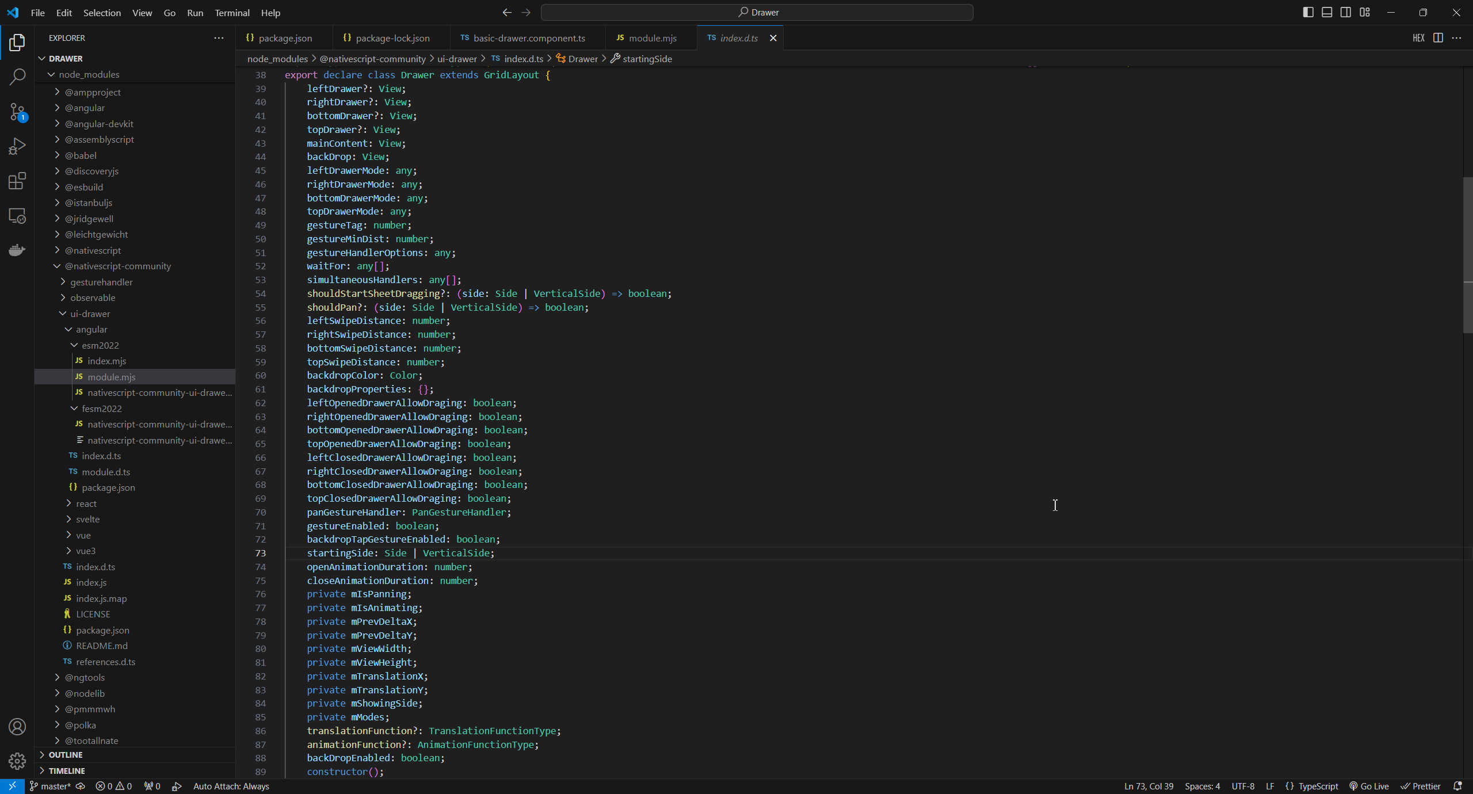This screenshot has width=1473, height=794.
Task: Open the Remote Explorer view
Action: pyautogui.click(x=17, y=216)
